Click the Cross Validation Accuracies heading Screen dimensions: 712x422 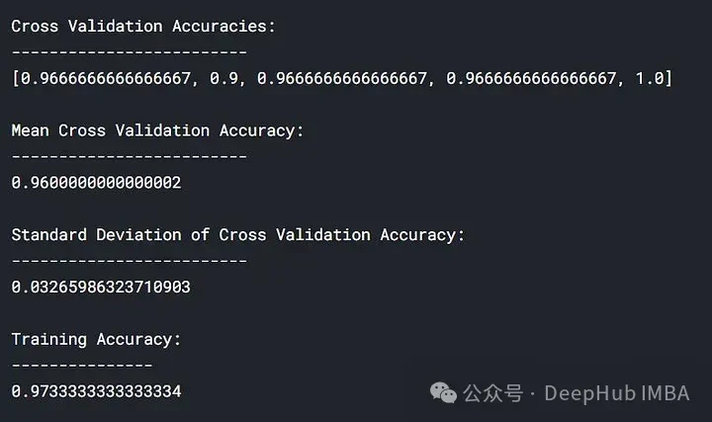[143, 27]
